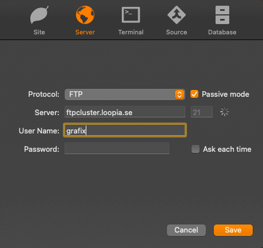Save the server settings
The width and height of the screenshot is (263, 248).
(x=233, y=230)
